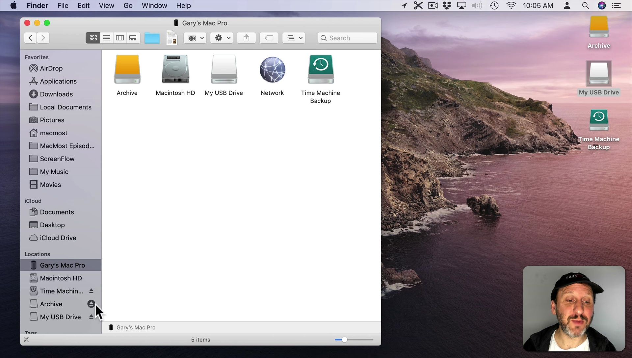The image size is (632, 358).
Task: Open iCloud Drive in sidebar
Action: pos(61,238)
